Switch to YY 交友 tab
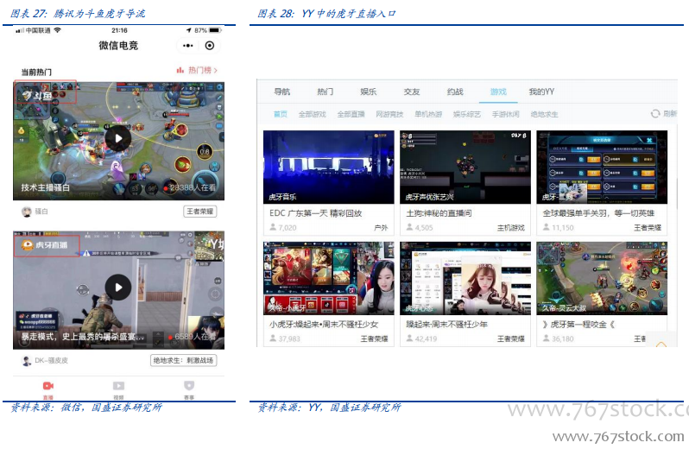Image resolution: width=689 pixels, height=449 pixels. click(412, 92)
